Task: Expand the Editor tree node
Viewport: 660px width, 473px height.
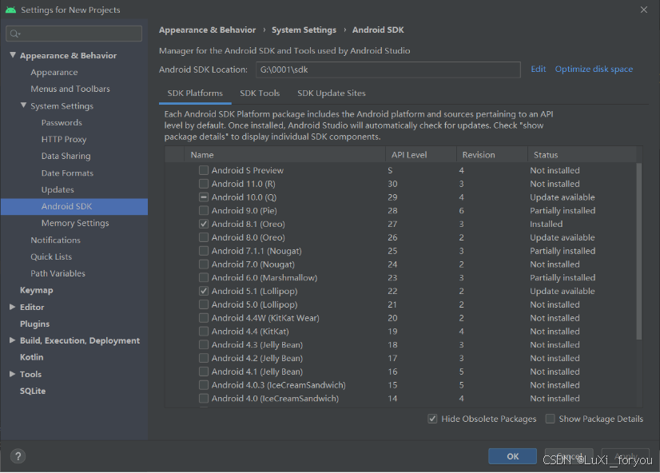Action: (13, 307)
